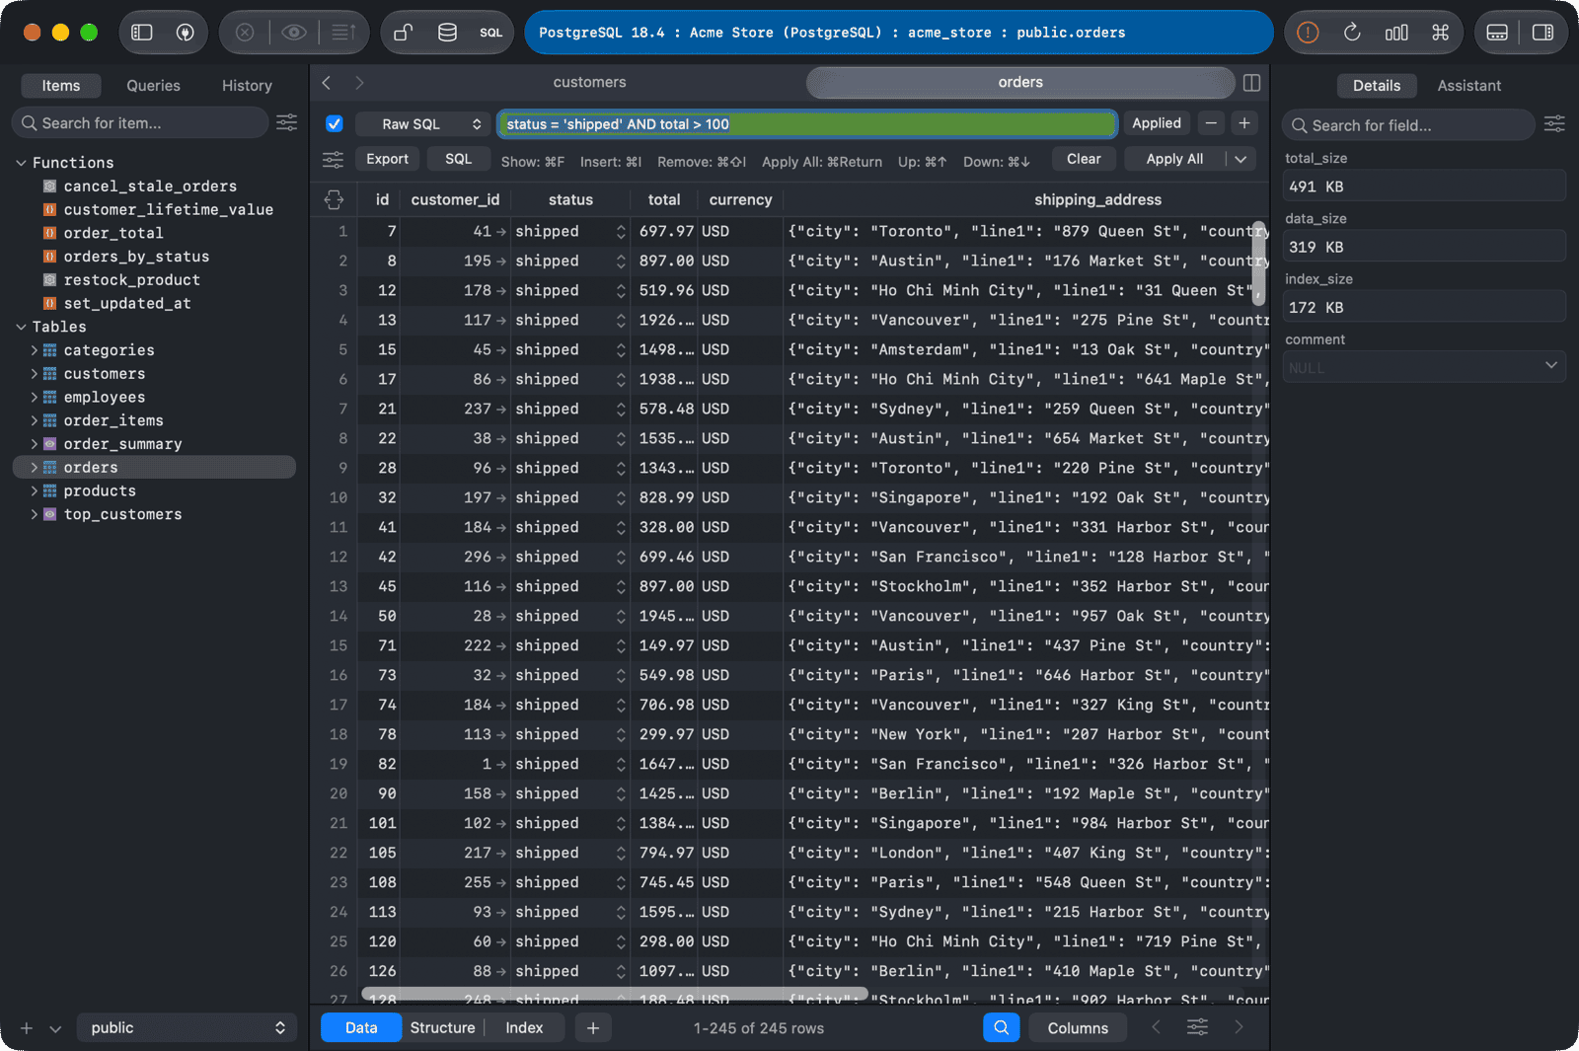Click the plus icon at sidebar bottom
The height and width of the screenshot is (1051, 1579).
(x=27, y=1028)
